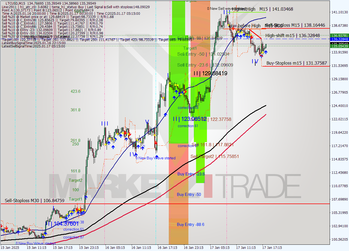
Task: Click the 138.67380 price scale value
Action: [x=339, y=25]
